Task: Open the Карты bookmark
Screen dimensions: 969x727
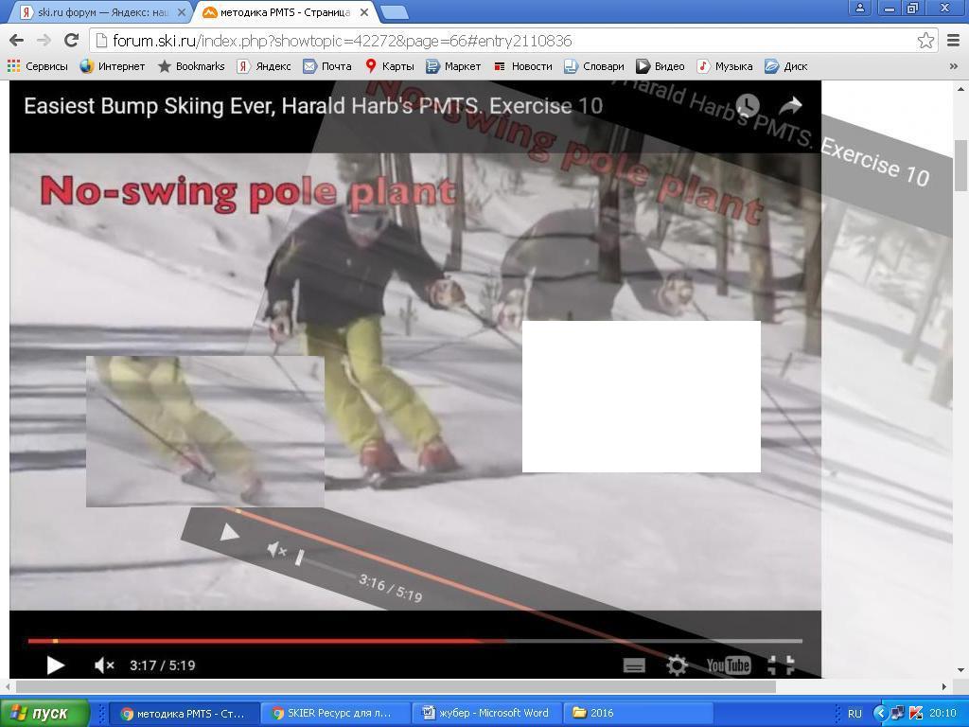Action: click(389, 66)
